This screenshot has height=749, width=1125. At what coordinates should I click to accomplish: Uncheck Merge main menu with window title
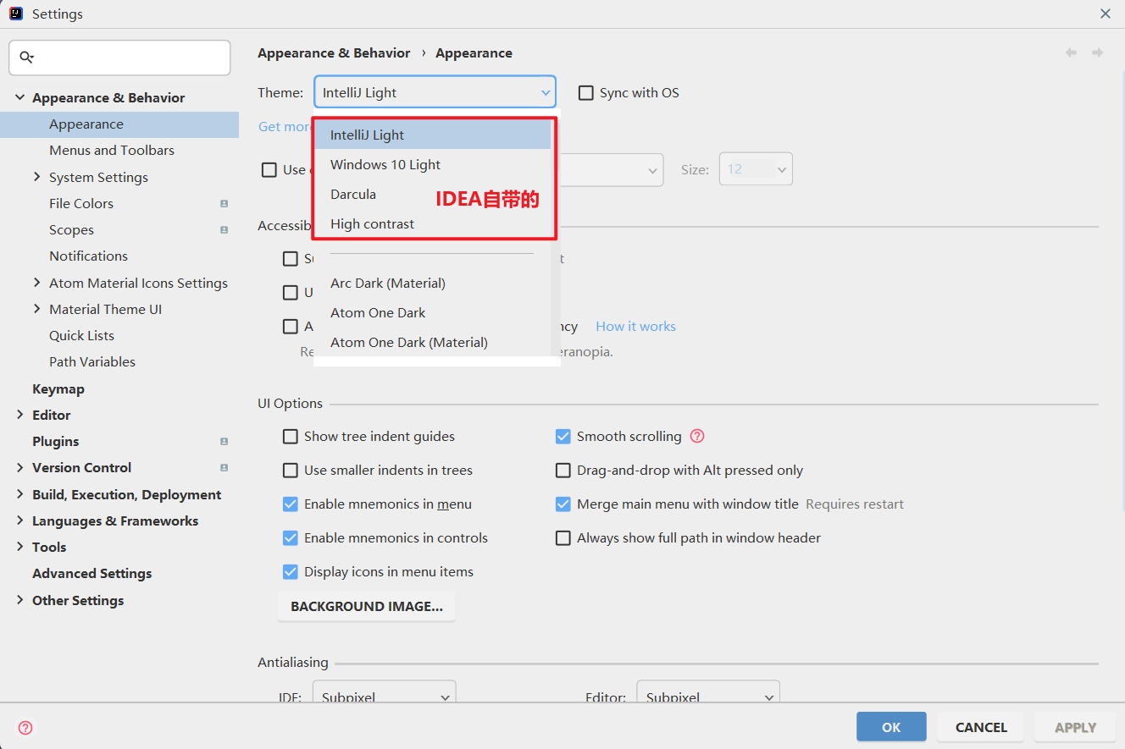[563, 504]
